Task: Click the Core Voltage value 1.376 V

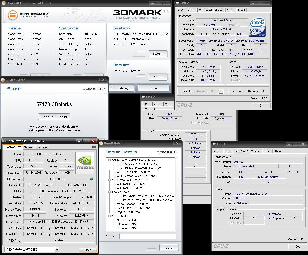Action: [239, 34]
